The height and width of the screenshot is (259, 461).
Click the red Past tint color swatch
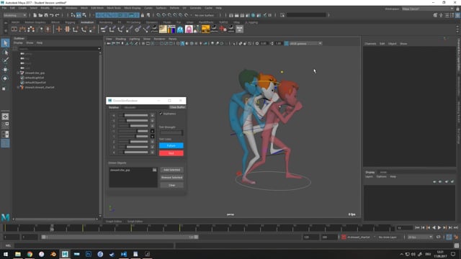(x=171, y=153)
